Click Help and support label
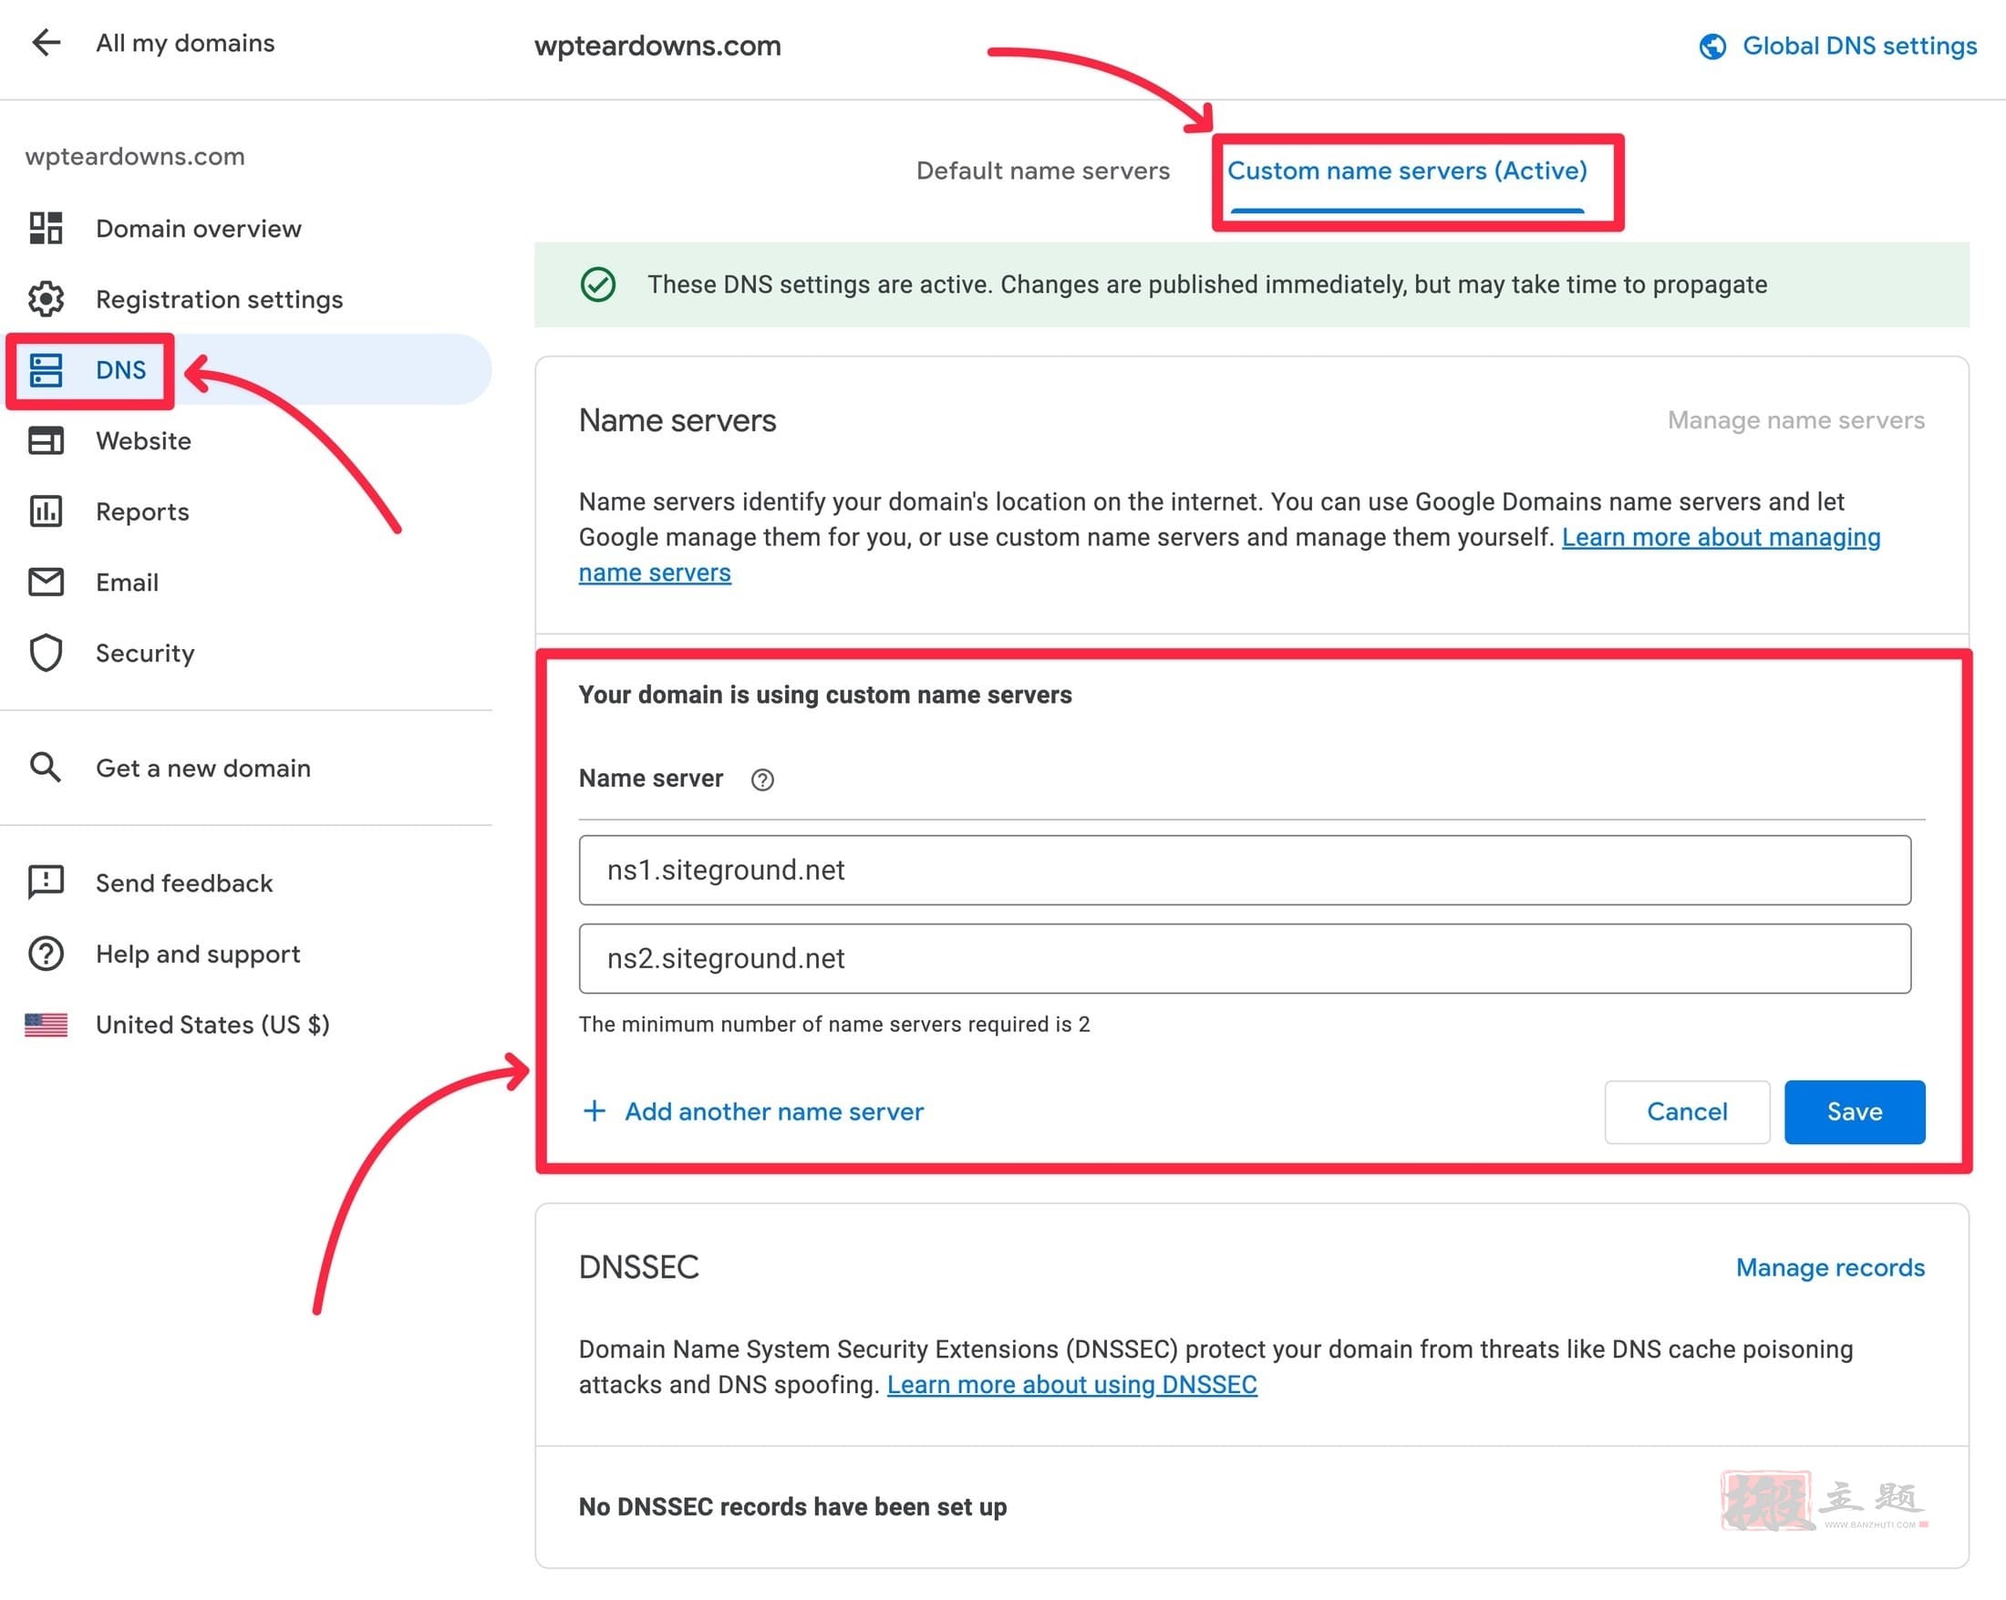This screenshot has height=1600, width=2006. 198,954
